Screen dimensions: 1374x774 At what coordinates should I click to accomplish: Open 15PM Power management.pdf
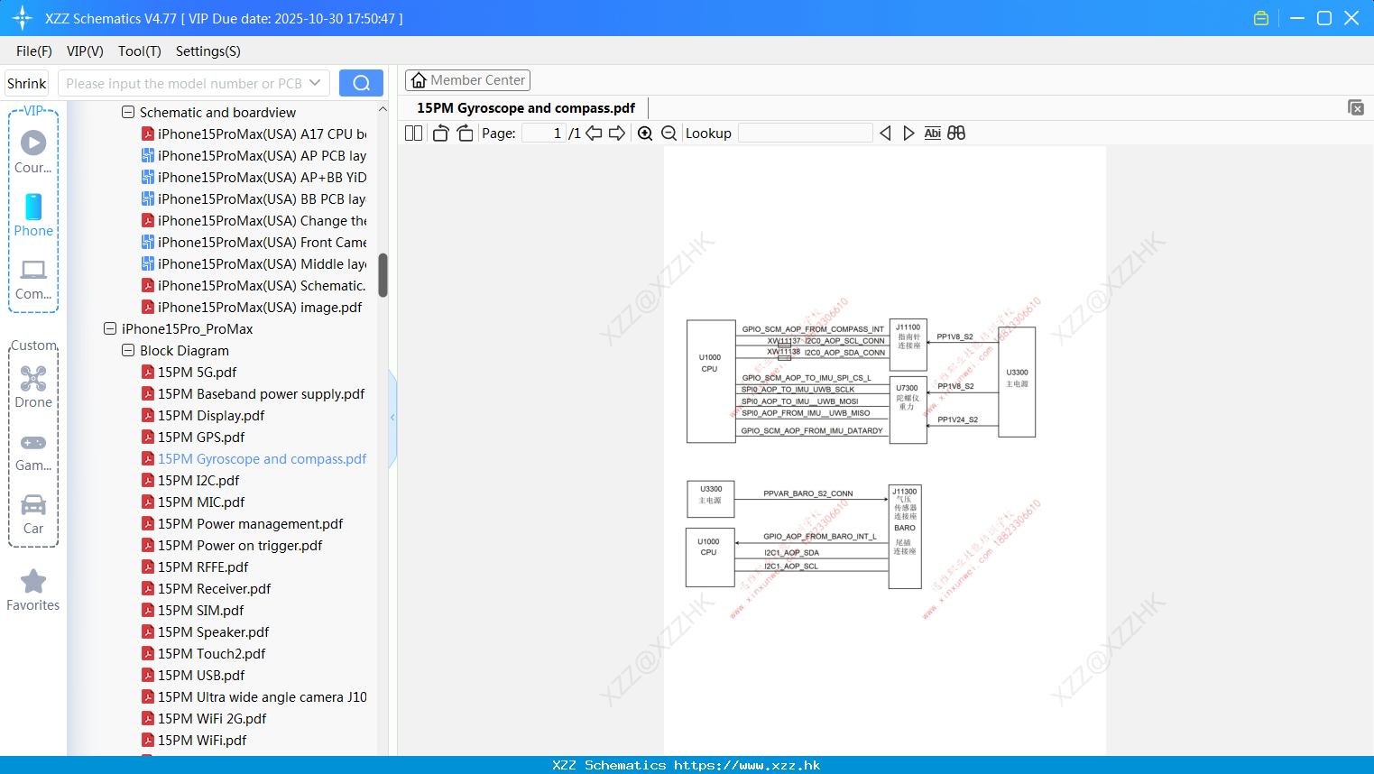tap(243, 524)
